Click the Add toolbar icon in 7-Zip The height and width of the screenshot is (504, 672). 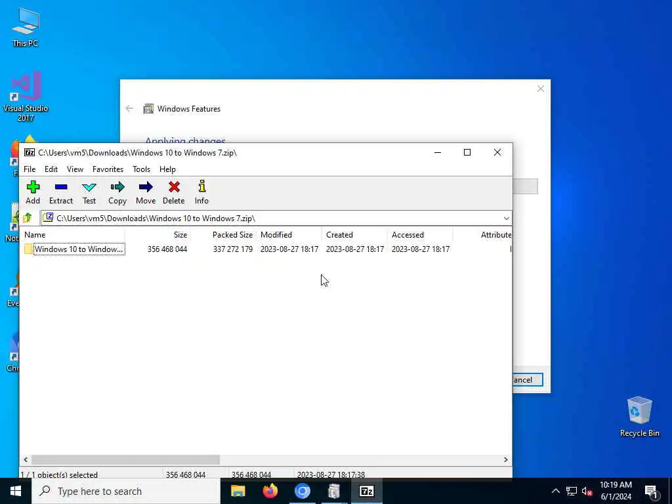click(33, 187)
